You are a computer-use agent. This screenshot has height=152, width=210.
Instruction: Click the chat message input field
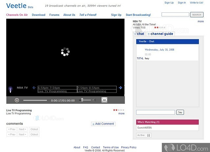[156, 112]
